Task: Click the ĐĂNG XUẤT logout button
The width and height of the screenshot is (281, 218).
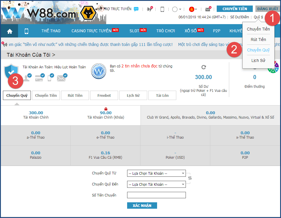Action: pyautogui.click(x=268, y=9)
